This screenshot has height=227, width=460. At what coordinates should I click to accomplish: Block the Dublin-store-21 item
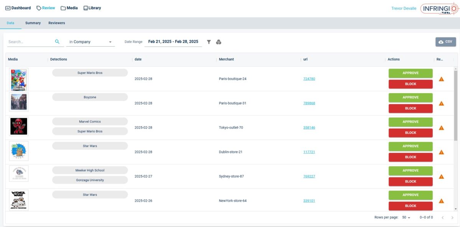pos(411,157)
